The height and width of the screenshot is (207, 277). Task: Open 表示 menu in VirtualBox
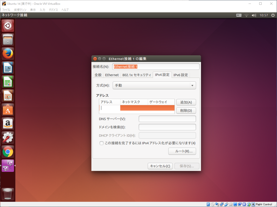coord(33,10)
